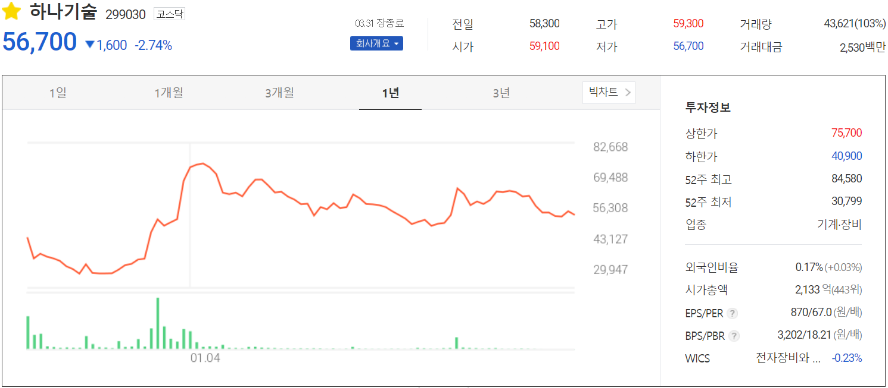Click the BPS/PBR help question mark icon
The image size is (888, 388).
point(734,336)
